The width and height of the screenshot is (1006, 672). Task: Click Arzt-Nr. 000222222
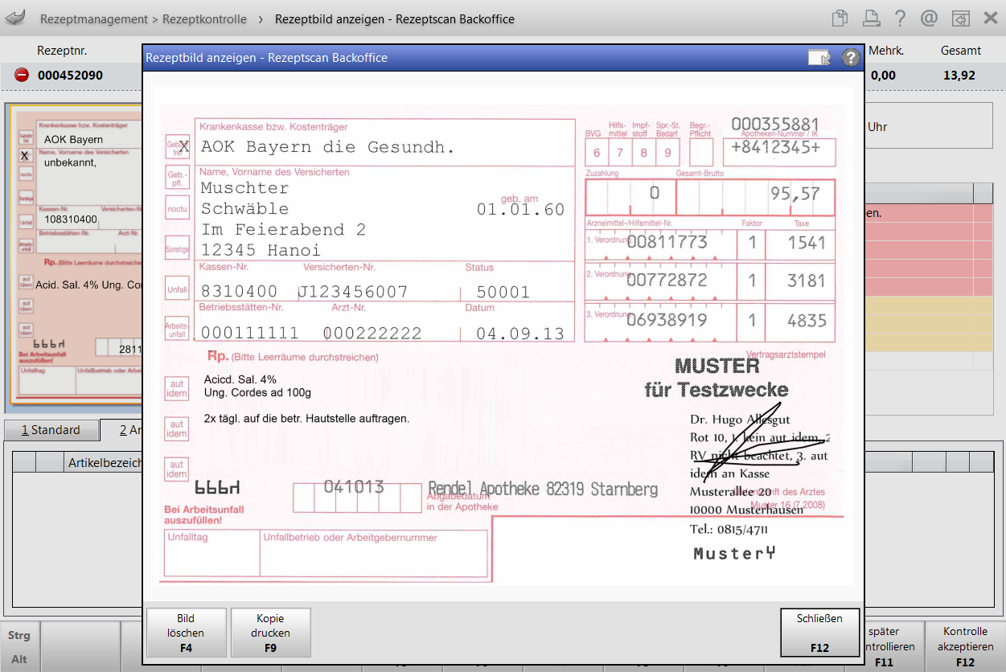[x=372, y=333]
